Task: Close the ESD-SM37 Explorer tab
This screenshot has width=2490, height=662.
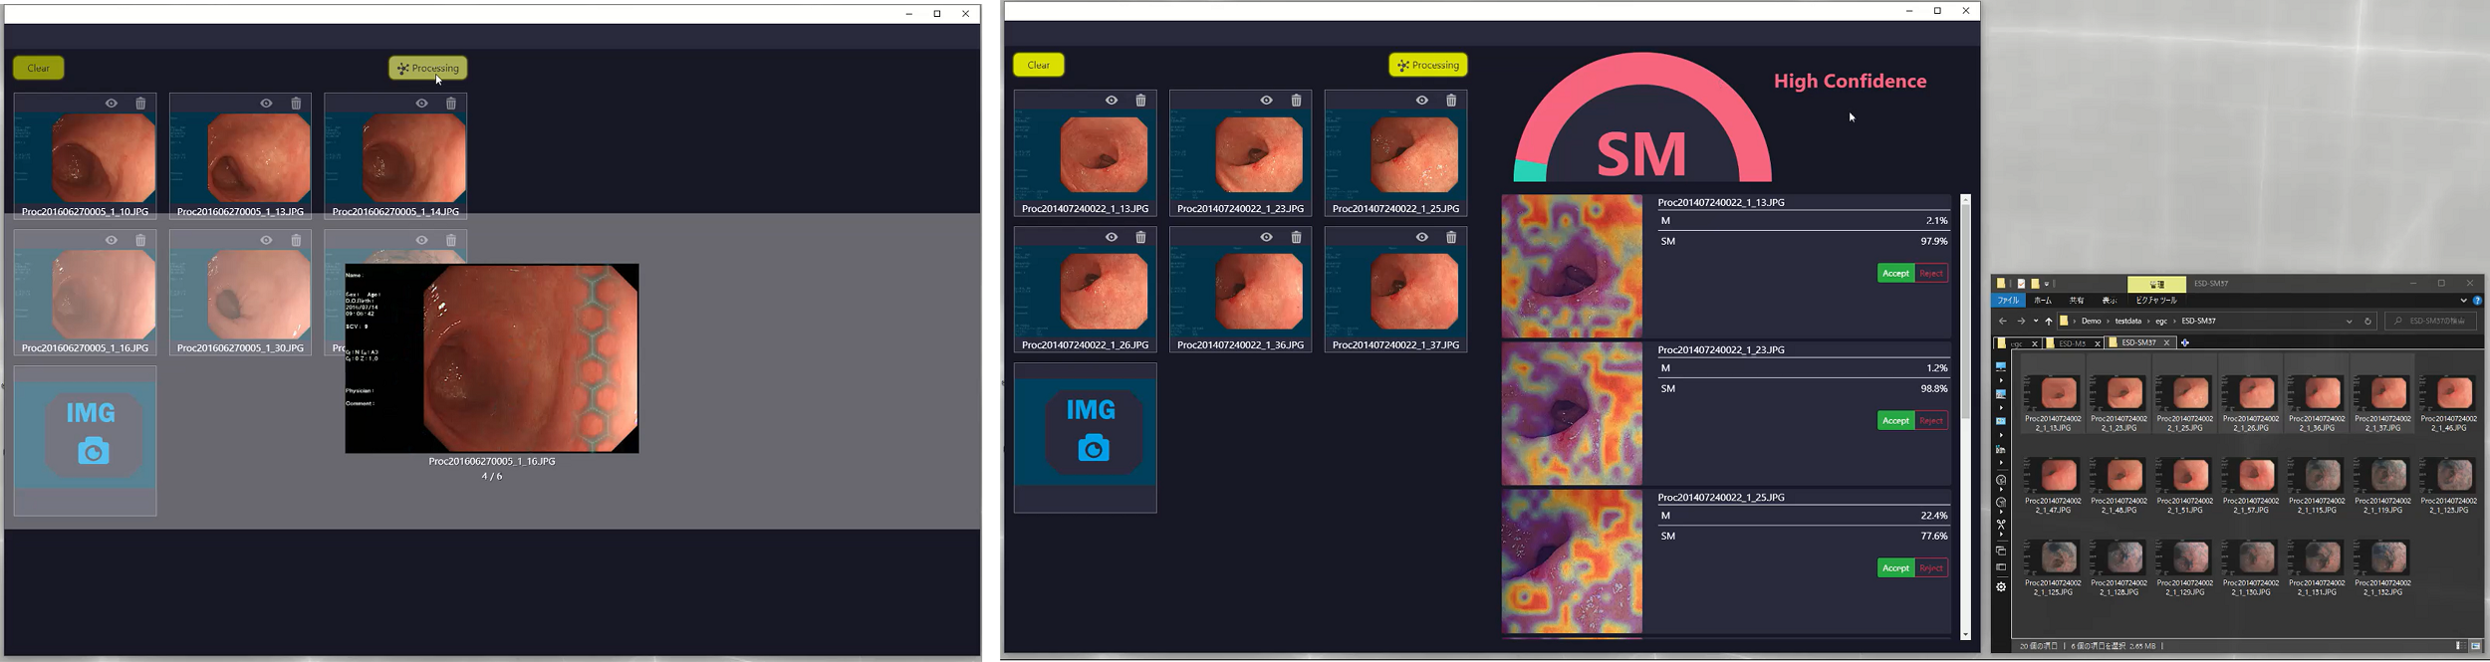Action: pos(2166,342)
